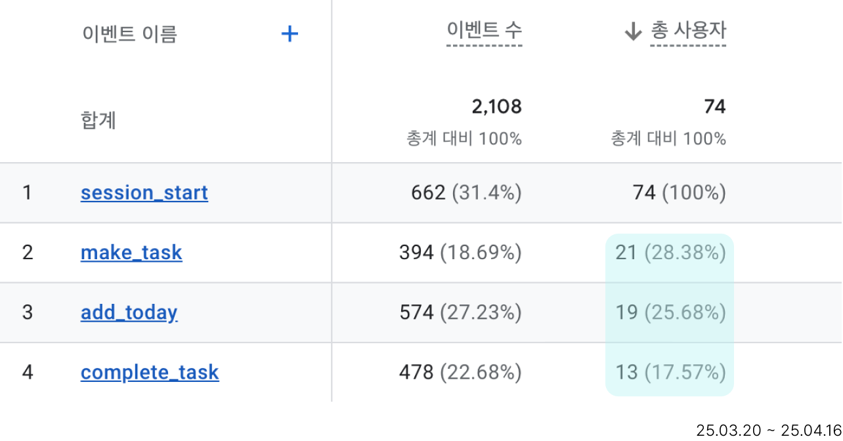Click the highlighted 13 (17.57%) users cell
Screen dimensions: 843x441
point(671,373)
